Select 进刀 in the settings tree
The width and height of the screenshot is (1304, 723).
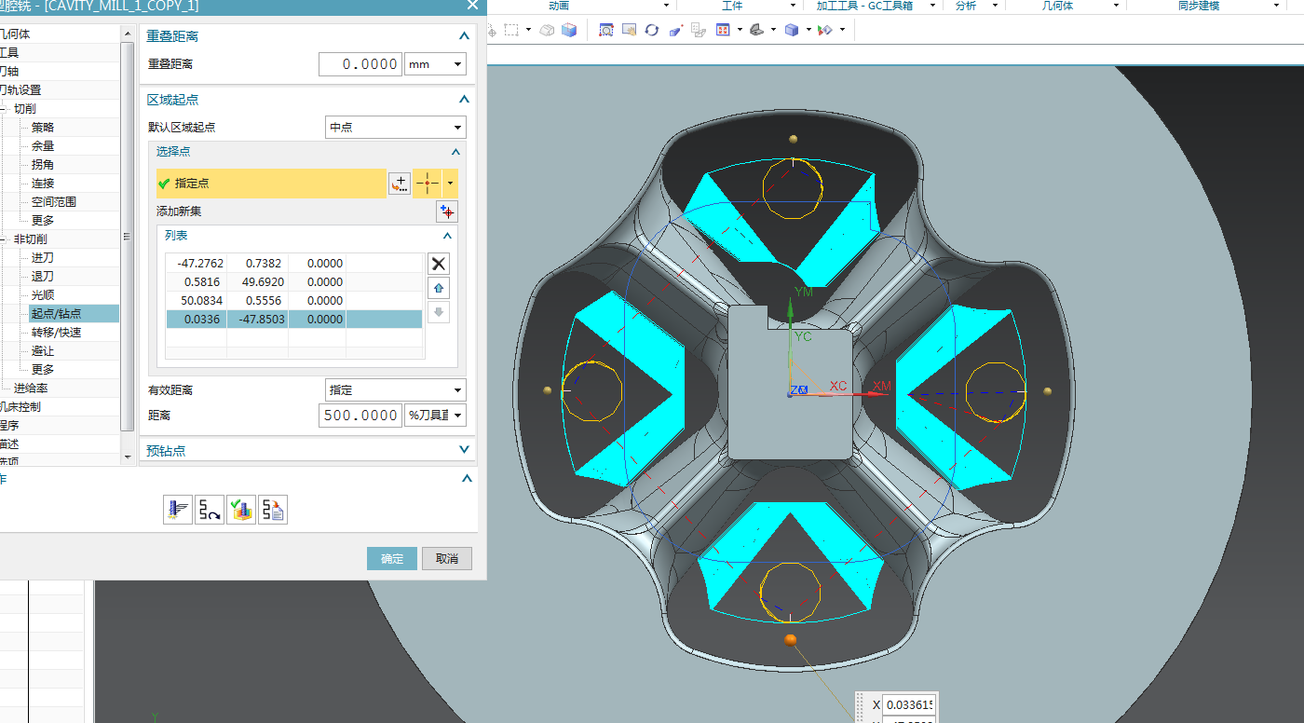(43, 258)
